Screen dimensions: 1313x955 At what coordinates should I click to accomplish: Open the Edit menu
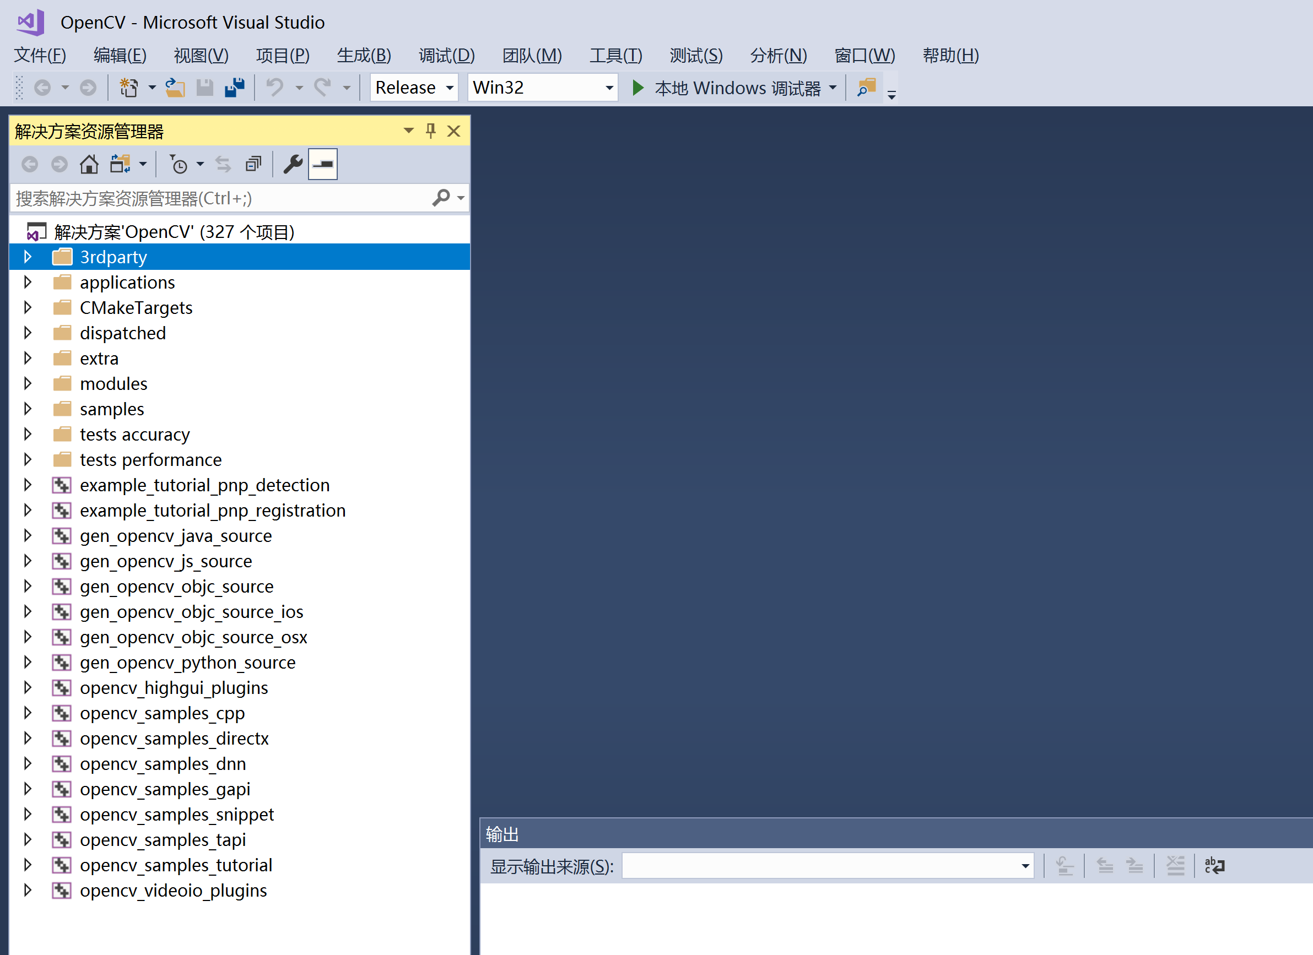120,56
